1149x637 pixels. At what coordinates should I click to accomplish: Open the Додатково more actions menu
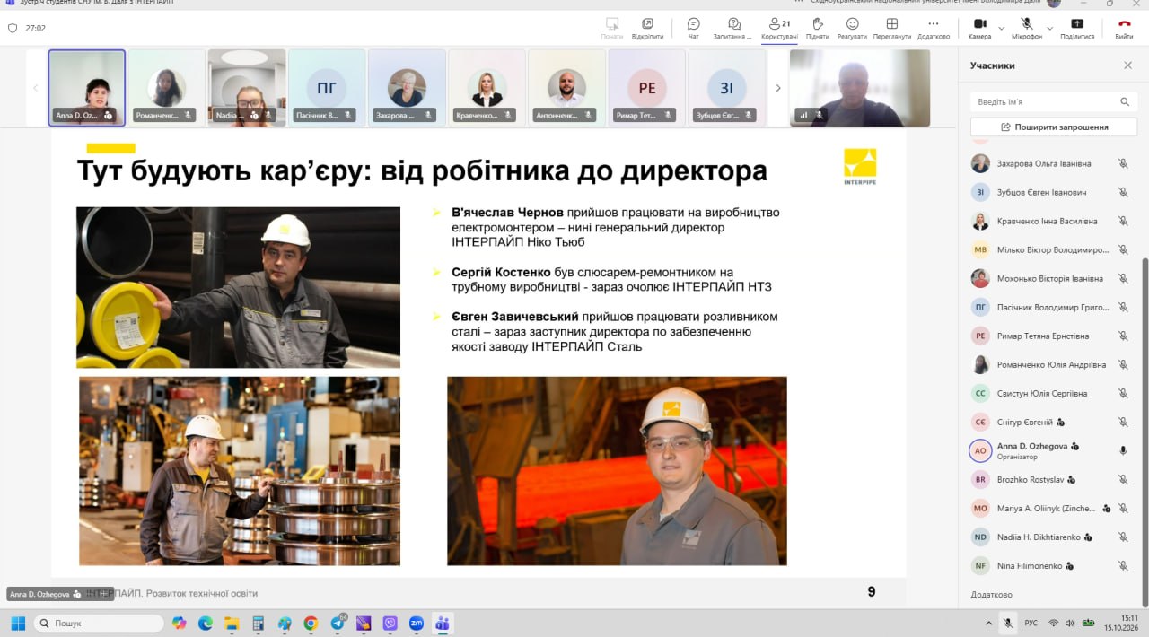pos(934,28)
